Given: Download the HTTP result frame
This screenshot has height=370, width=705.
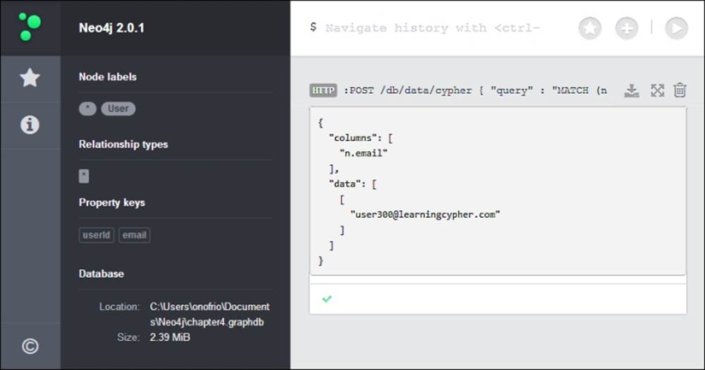Looking at the screenshot, I should [632, 91].
